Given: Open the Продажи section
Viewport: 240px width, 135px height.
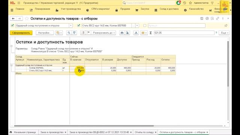Looking at the screenshot, I should tap(125, 9).
